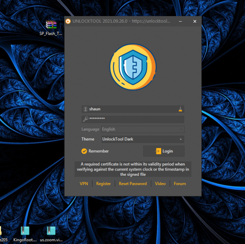Close the UnlockTool window
The height and width of the screenshot is (244, 245).
click(195, 21)
